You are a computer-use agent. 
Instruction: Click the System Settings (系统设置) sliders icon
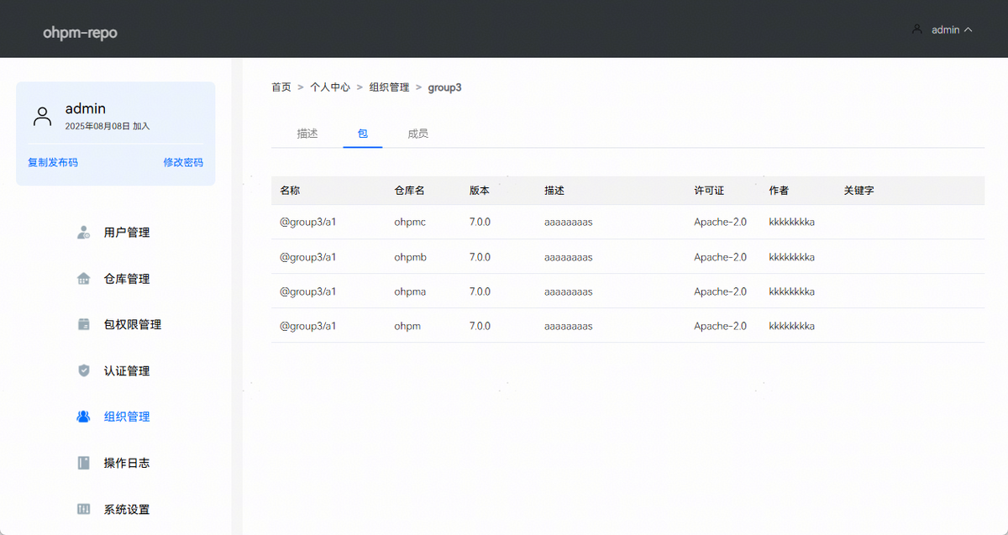(x=83, y=509)
